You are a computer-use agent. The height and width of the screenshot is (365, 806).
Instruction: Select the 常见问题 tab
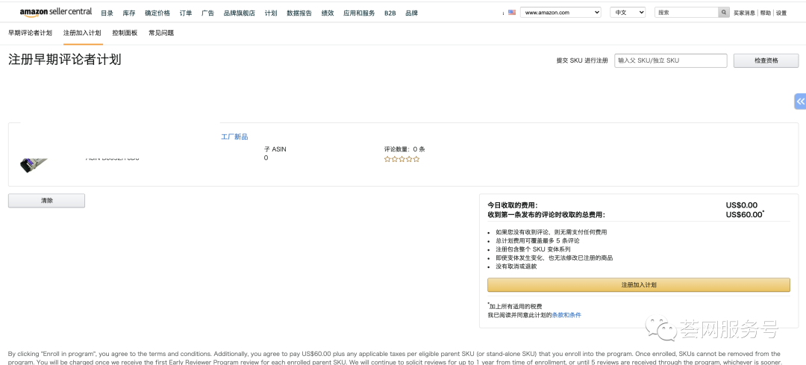click(x=161, y=33)
